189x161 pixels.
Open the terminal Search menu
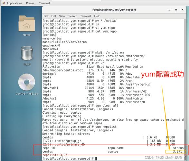73,16
